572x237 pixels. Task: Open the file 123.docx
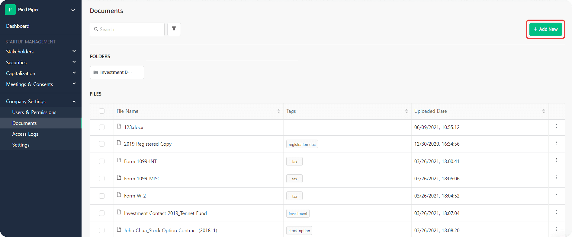133,127
